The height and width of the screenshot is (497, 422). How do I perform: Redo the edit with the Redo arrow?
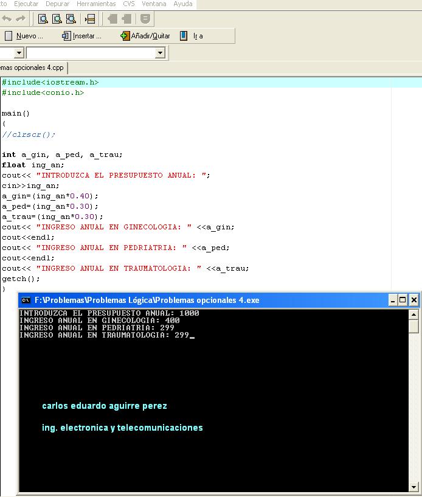click(x=21, y=19)
